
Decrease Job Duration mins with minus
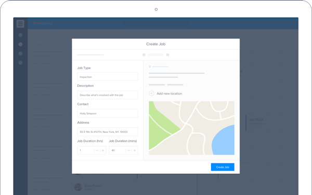point(129,150)
